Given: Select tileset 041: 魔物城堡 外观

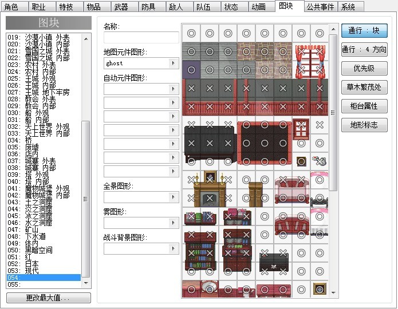Looking at the screenshot, I should (x=44, y=188).
